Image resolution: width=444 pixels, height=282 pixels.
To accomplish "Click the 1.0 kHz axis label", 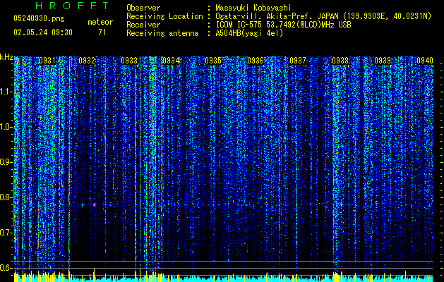I will click(x=6, y=127).
